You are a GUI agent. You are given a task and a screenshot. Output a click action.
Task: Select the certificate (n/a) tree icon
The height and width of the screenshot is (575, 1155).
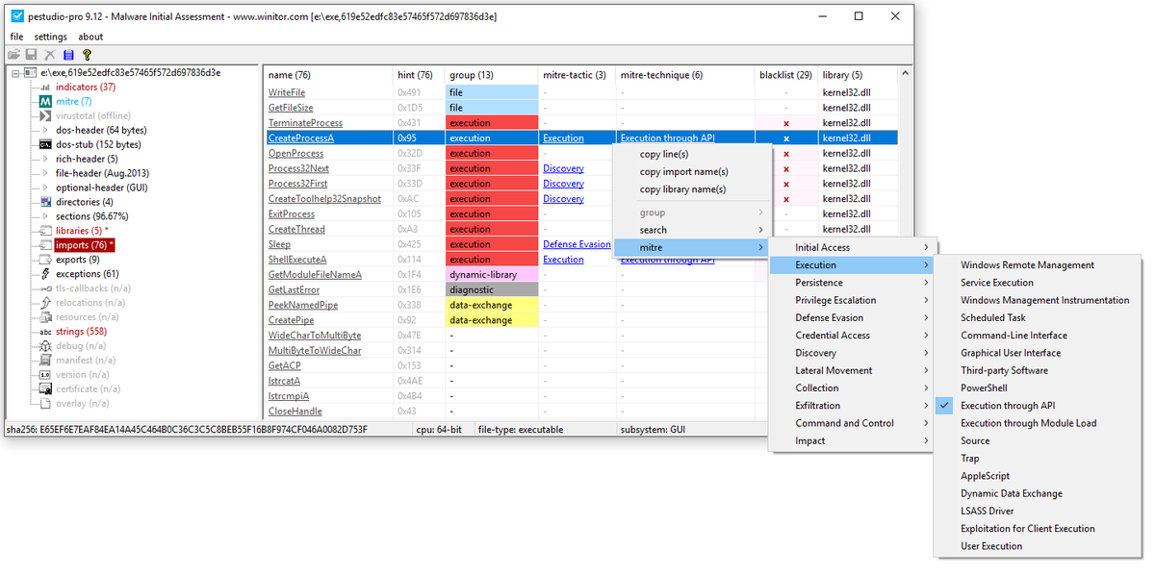coord(45,389)
